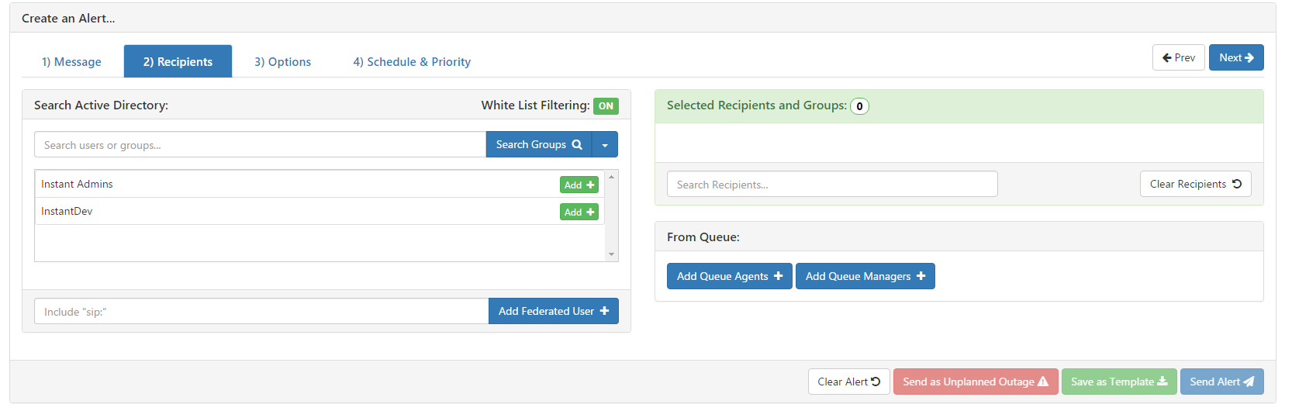This screenshot has height=411, width=1292.
Task: Click the Clear Alert button
Action: (x=849, y=382)
